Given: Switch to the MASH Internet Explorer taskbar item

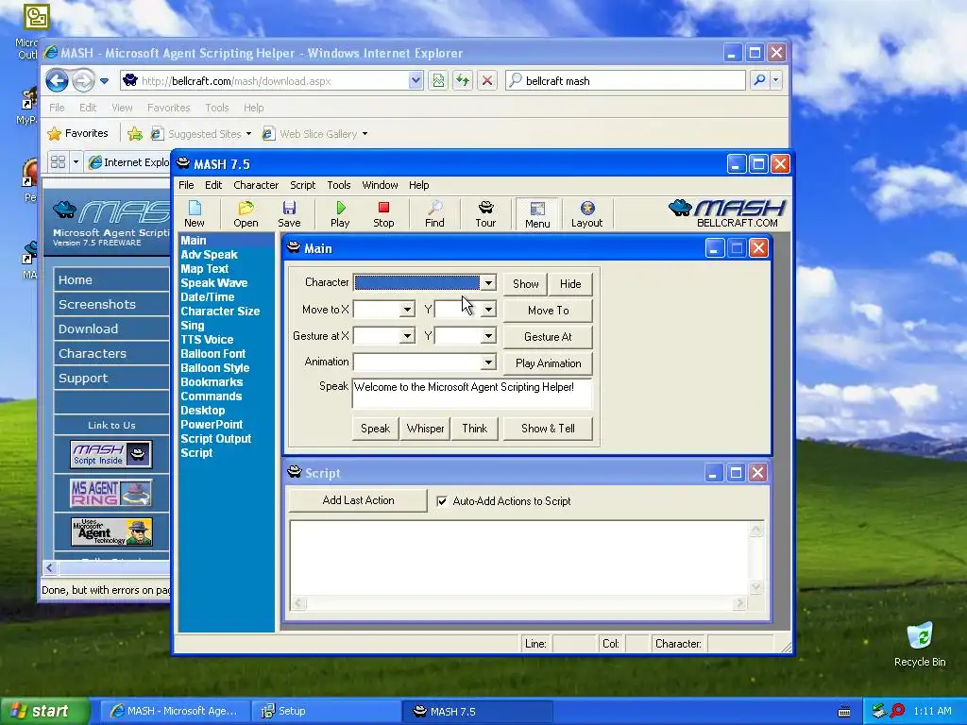Looking at the screenshot, I should click(x=175, y=711).
